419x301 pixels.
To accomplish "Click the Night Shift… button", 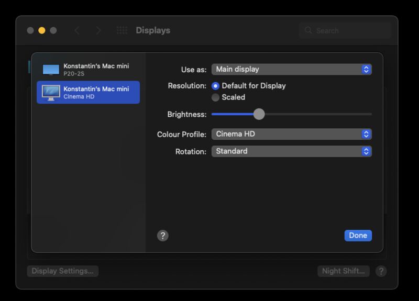I will pyautogui.click(x=343, y=271).
